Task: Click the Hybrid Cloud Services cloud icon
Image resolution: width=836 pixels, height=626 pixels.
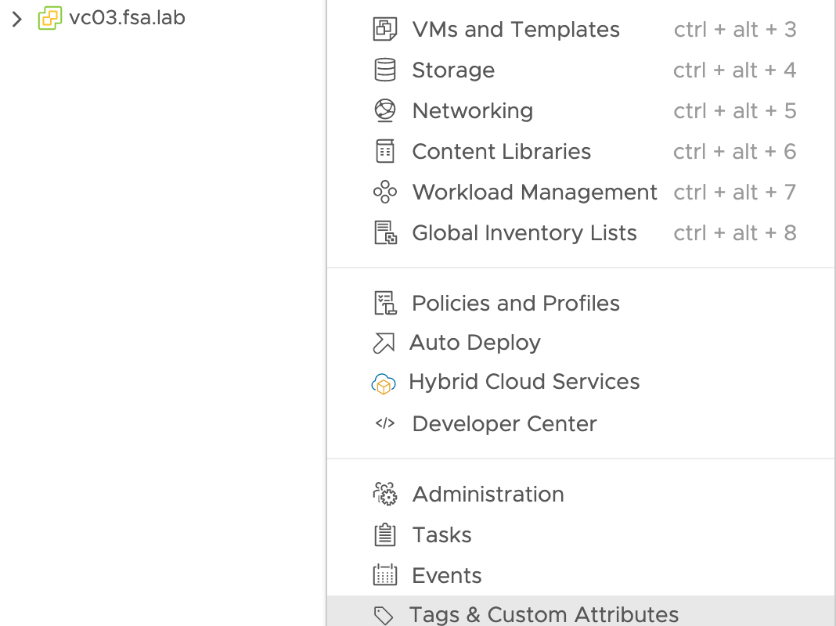Action: [384, 383]
